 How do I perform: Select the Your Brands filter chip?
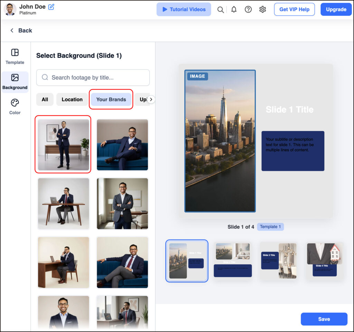click(111, 99)
